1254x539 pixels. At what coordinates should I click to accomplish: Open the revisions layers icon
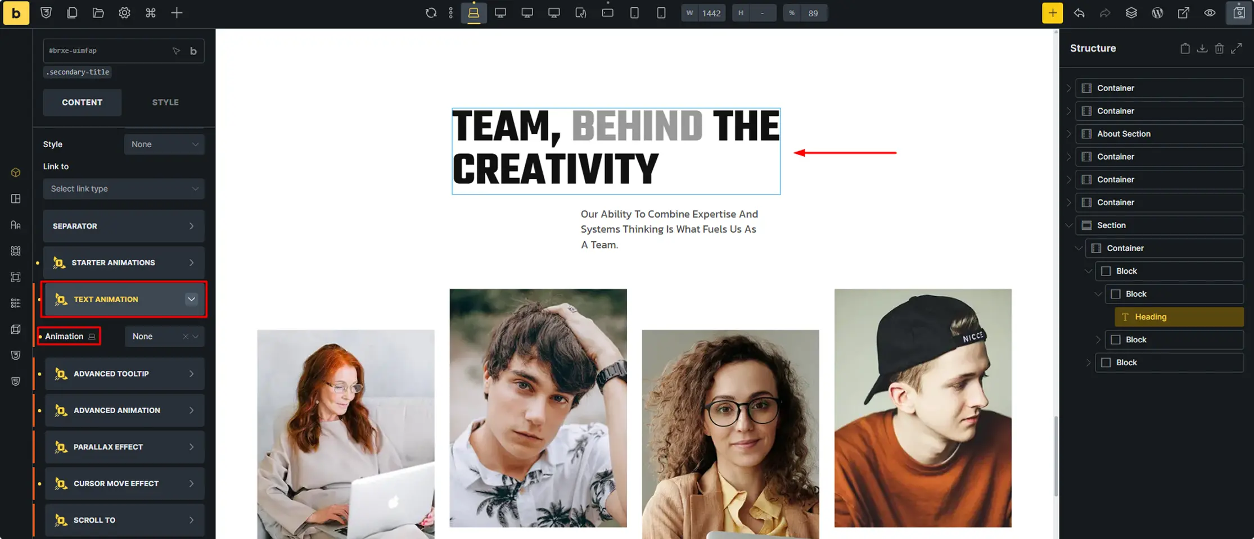1131,13
